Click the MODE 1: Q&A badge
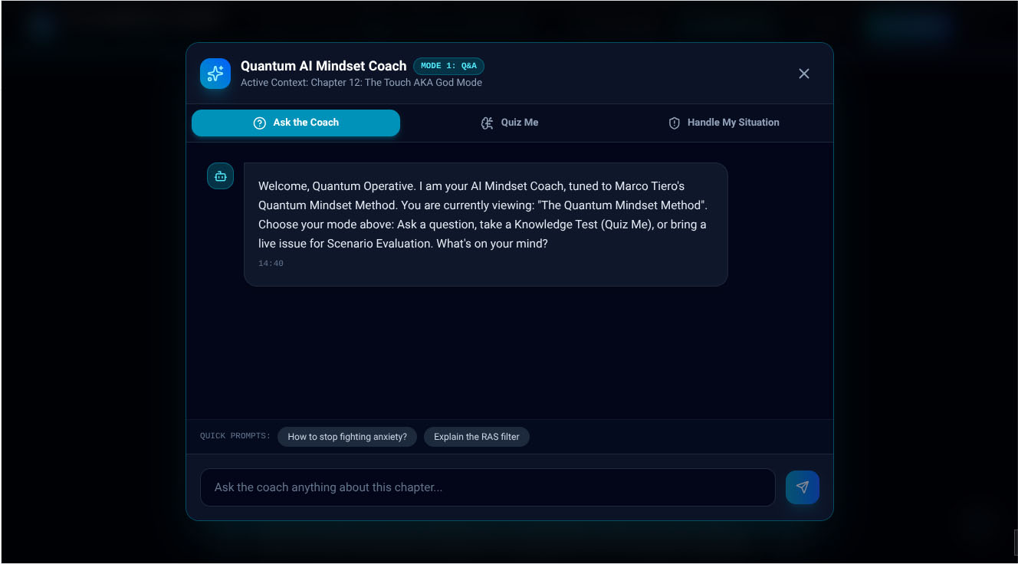The width and height of the screenshot is (1018, 564). click(448, 66)
